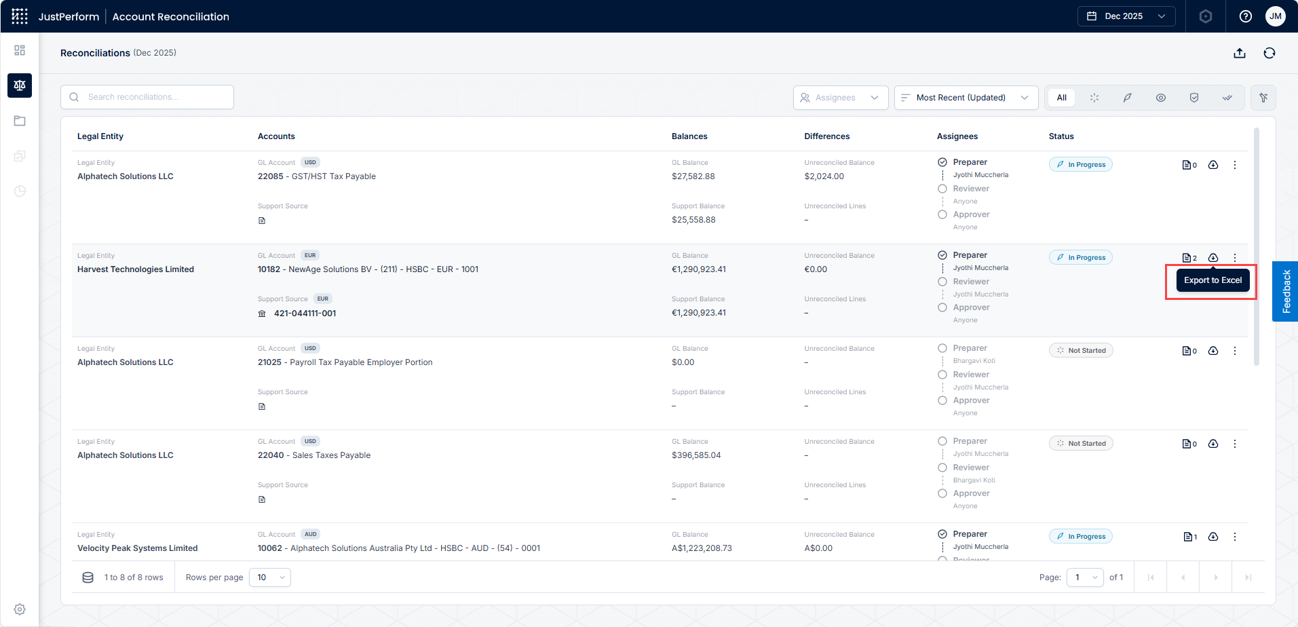Click the export icon for account 10182 row

click(1213, 258)
